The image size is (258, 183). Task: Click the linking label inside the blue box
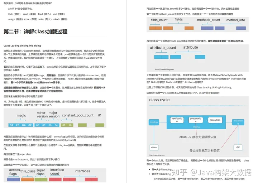pos(196,127)
